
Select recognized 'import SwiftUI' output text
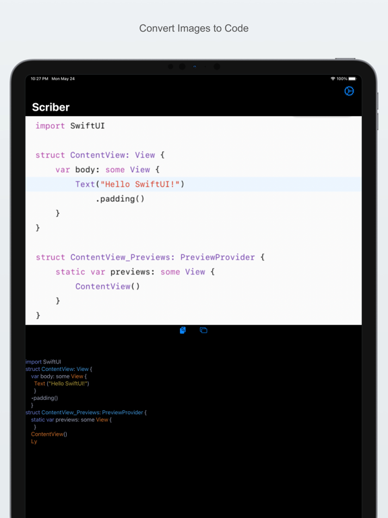[x=43, y=362]
